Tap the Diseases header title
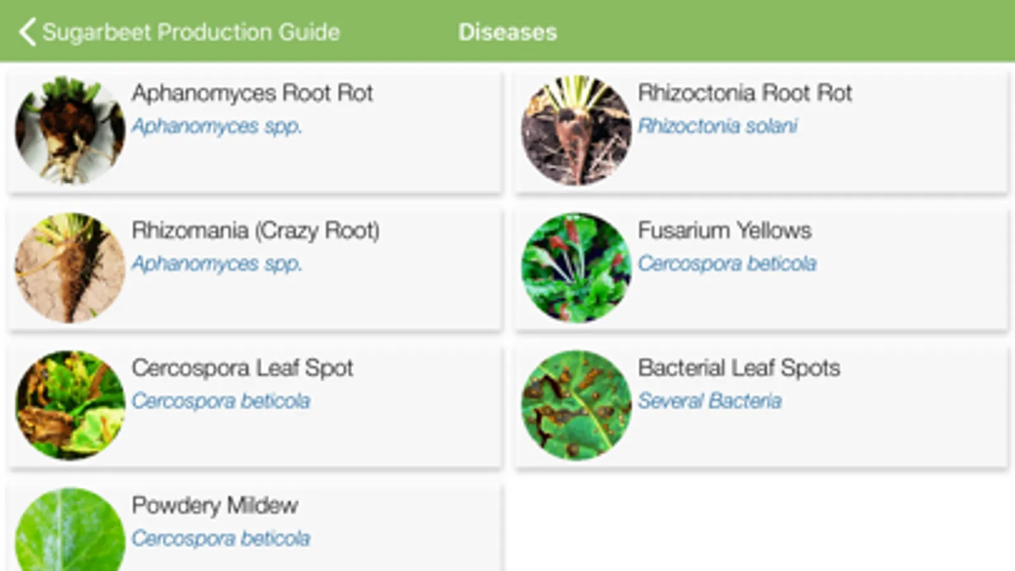 [507, 32]
